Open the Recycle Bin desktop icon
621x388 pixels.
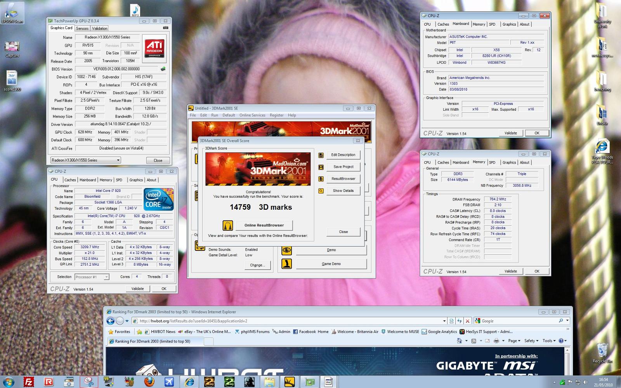pos(602,353)
